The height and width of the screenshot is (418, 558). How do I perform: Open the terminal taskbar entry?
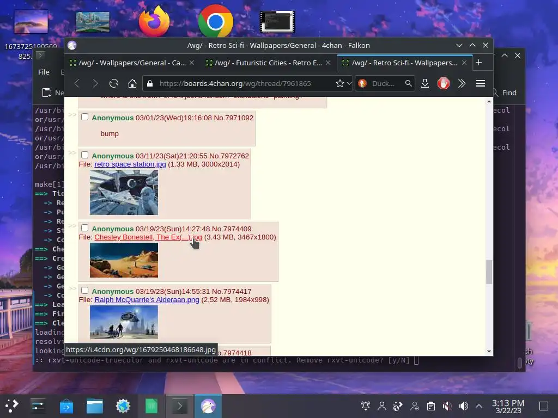click(x=180, y=406)
